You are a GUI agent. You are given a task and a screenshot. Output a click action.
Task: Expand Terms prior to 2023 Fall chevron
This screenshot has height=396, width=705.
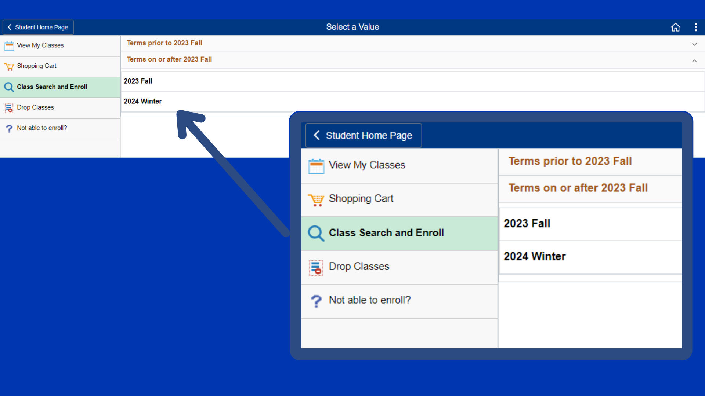(694, 44)
